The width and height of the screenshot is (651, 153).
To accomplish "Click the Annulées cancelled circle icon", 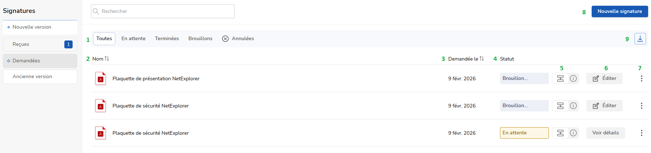I will 225,39.
